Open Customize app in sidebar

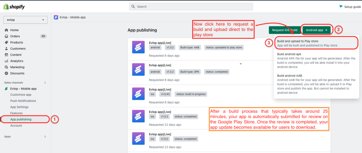[x=21, y=95]
